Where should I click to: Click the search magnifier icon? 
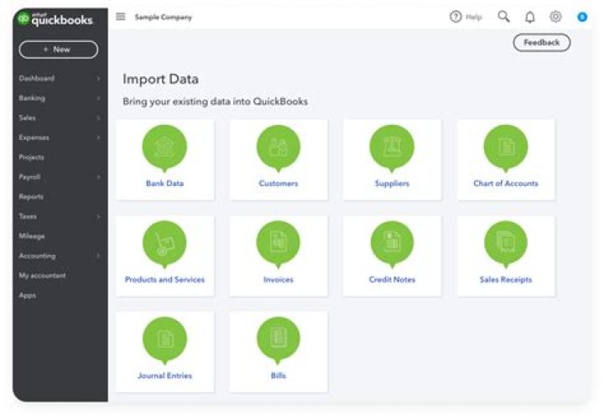point(503,17)
